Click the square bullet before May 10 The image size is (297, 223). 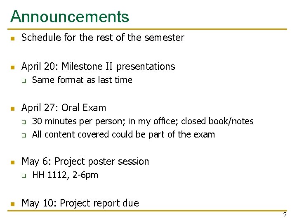[13, 204]
